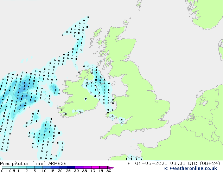This screenshot has width=223, height=172.
Task: Click the '50' legend scale label
Action: pos(109,171)
